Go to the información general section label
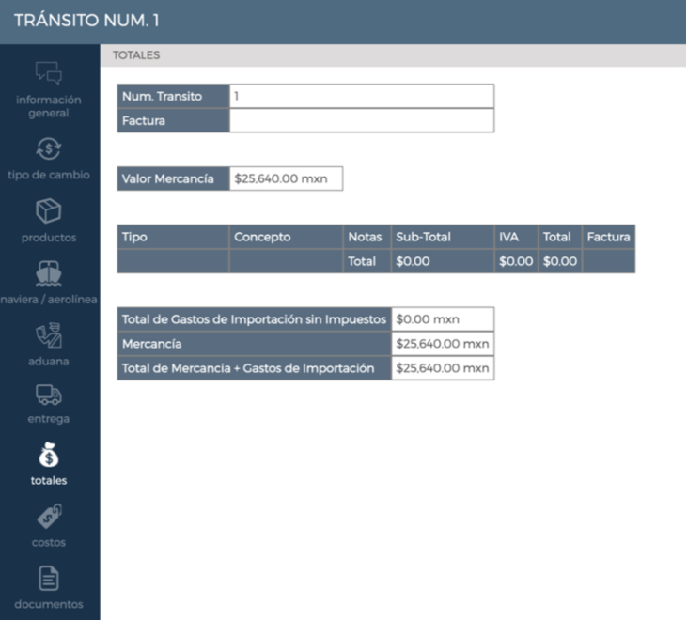Image resolution: width=687 pixels, height=620 pixels. tap(48, 106)
